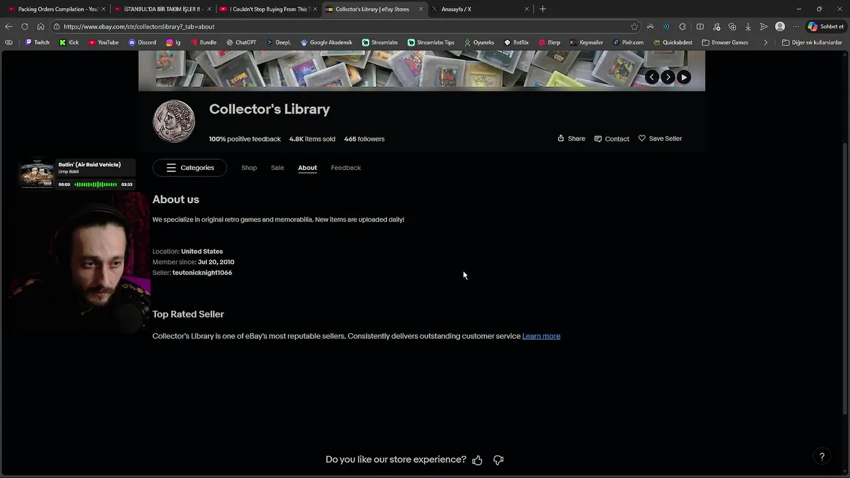Select the About tab

[307, 168]
